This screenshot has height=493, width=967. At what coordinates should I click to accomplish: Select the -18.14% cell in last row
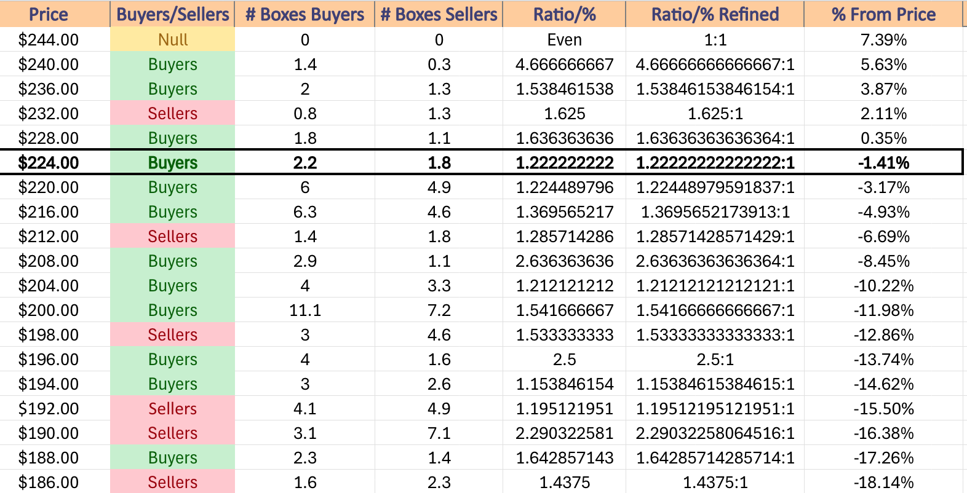coord(883,482)
